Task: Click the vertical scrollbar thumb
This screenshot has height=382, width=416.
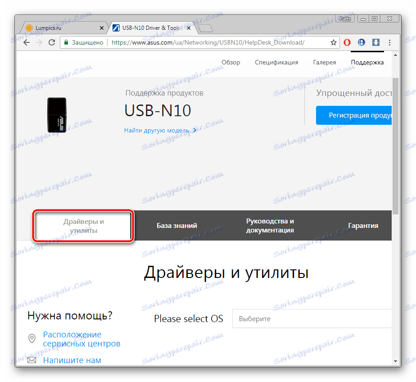Action: tap(395, 146)
